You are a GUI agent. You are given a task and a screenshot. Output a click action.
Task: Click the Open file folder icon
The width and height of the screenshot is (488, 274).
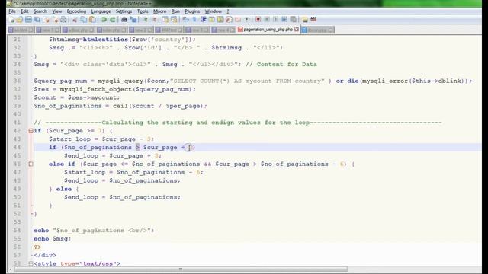point(20,20)
